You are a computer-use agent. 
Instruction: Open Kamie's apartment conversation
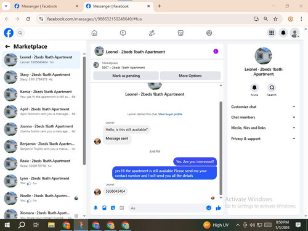41,94
